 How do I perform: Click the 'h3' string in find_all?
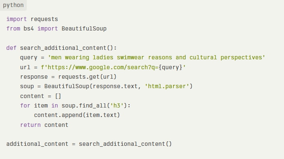[117, 105]
